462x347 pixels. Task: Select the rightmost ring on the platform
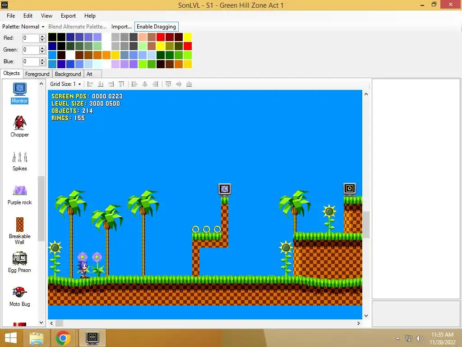[x=217, y=229]
